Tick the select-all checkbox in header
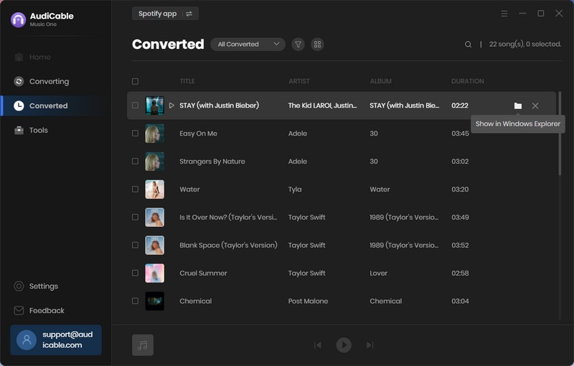Viewport: 574px width, 366px height. pyautogui.click(x=135, y=81)
